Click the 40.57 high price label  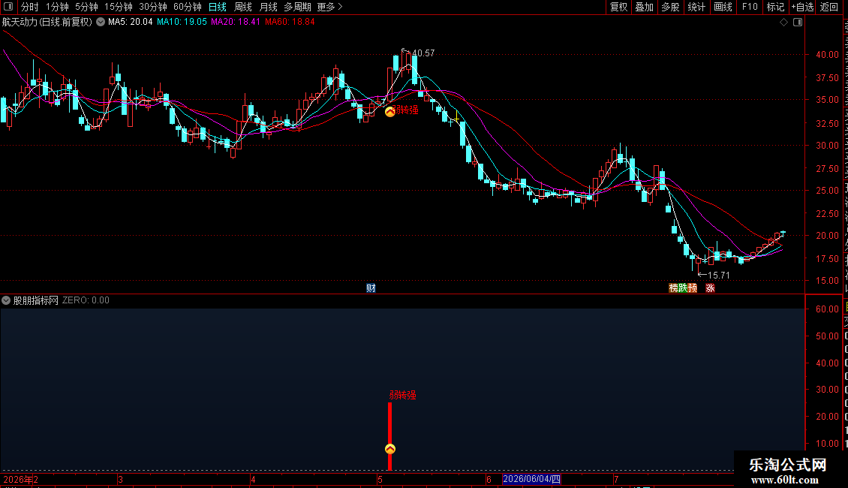coord(423,53)
